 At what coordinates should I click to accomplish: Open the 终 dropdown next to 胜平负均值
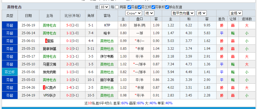[x=201, y=13]
